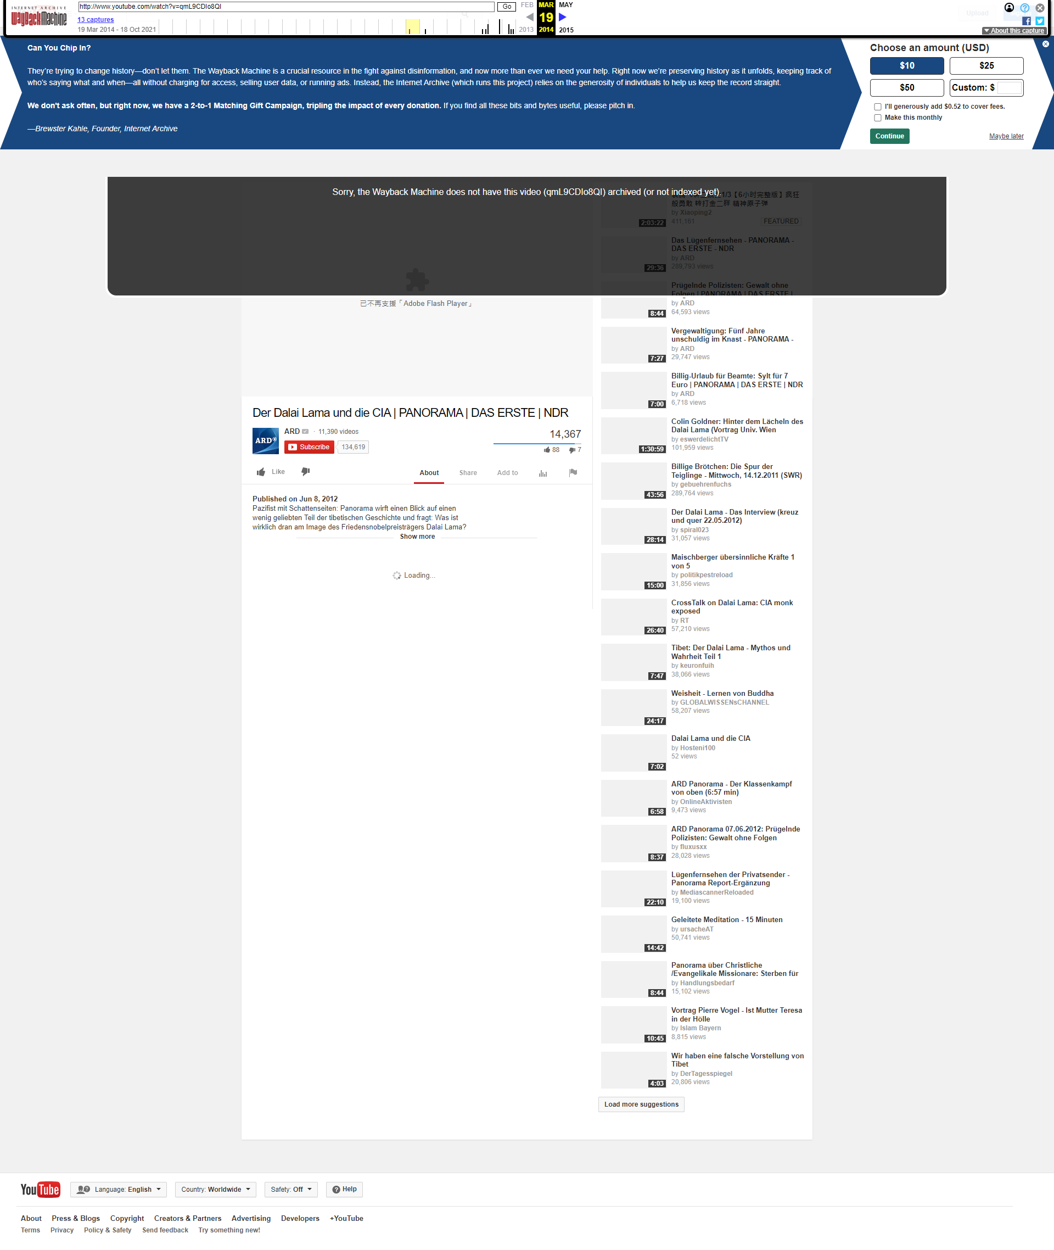Open the Policy & Safety footer link

[108, 1230]
